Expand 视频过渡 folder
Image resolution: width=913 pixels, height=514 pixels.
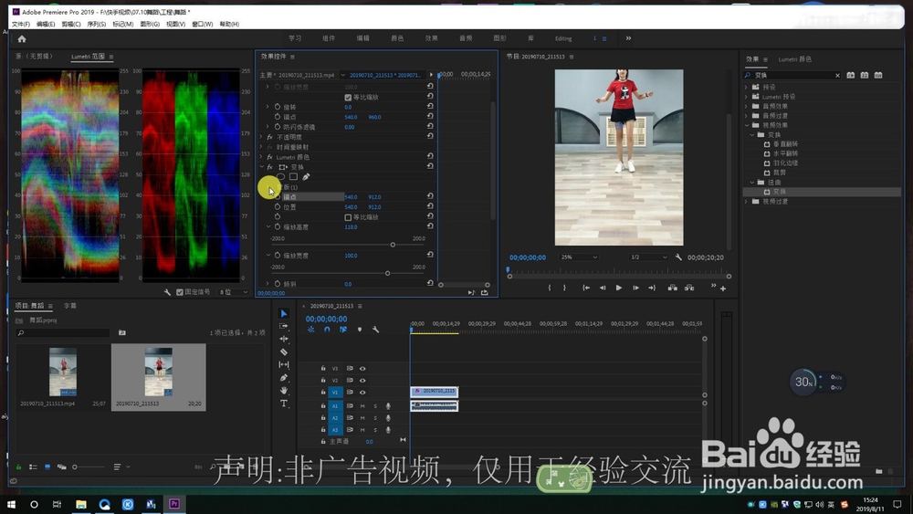[747, 202]
